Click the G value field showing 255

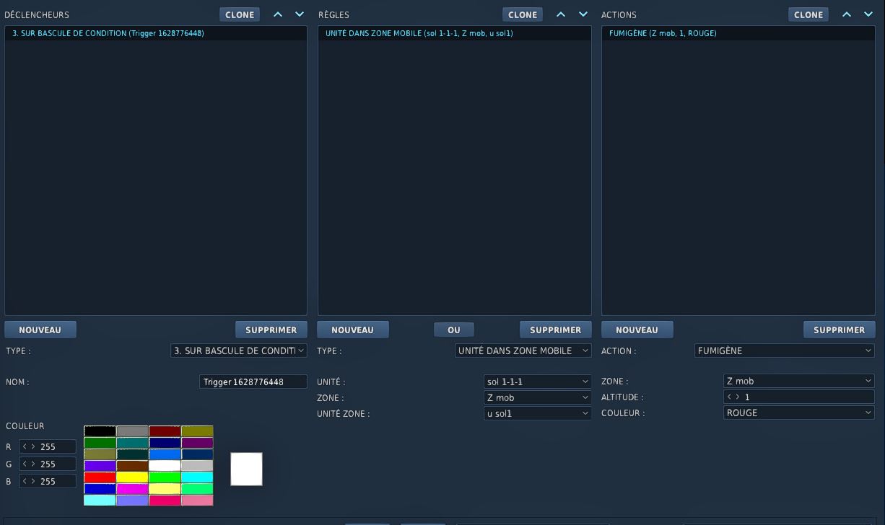pyautogui.click(x=48, y=464)
